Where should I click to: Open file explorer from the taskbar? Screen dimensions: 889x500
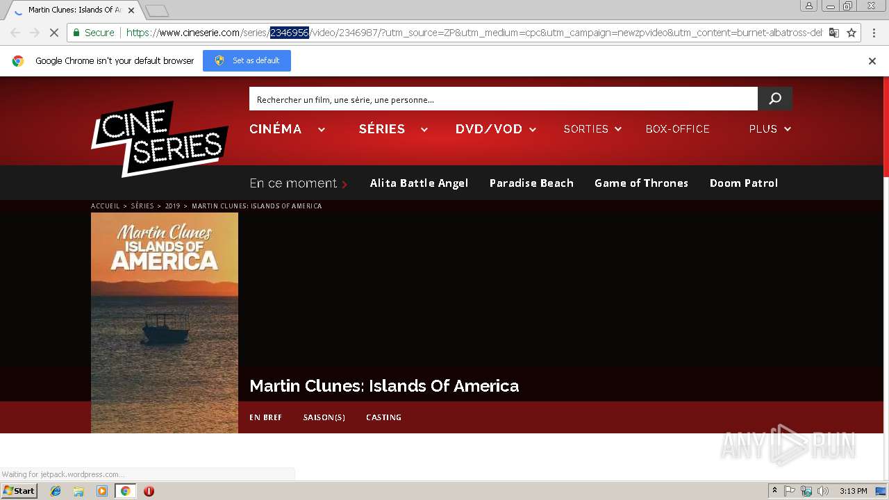tap(78, 491)
